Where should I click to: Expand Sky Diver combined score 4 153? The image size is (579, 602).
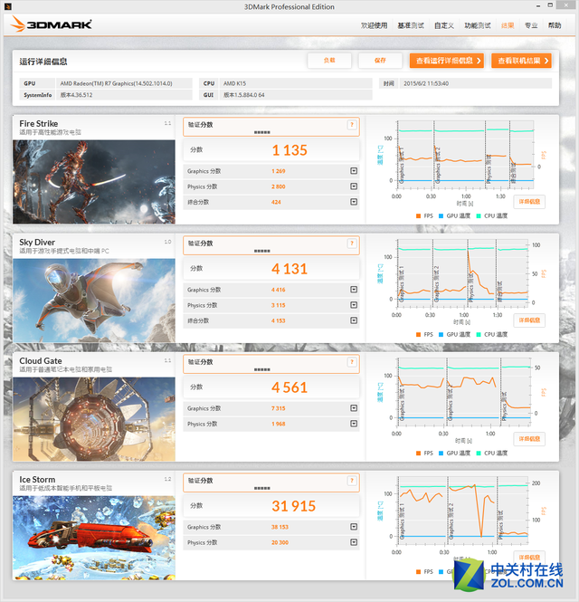click(x=354, y=320)
